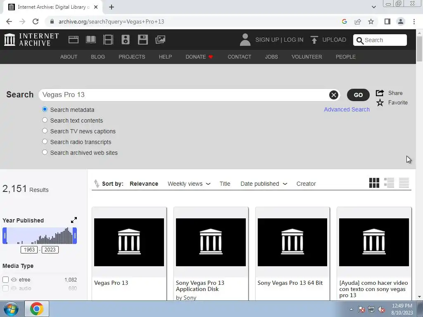
Task: Toggle the audio eye visibility icon
Action: [x=14, y=288]
